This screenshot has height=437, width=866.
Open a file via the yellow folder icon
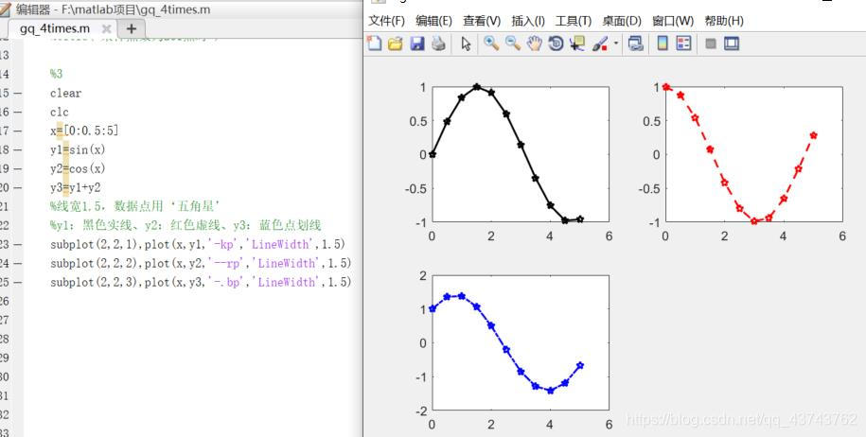(x=396, y=44)
